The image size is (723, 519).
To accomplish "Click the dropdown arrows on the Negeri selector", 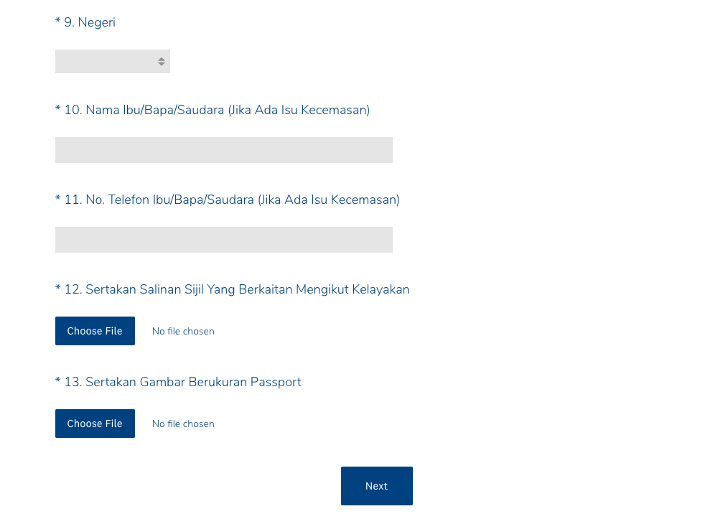I will click(161, 61).
